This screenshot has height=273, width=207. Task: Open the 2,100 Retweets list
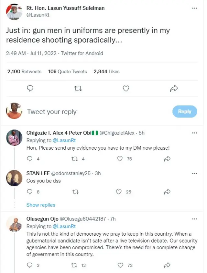(x=24, y=71)
